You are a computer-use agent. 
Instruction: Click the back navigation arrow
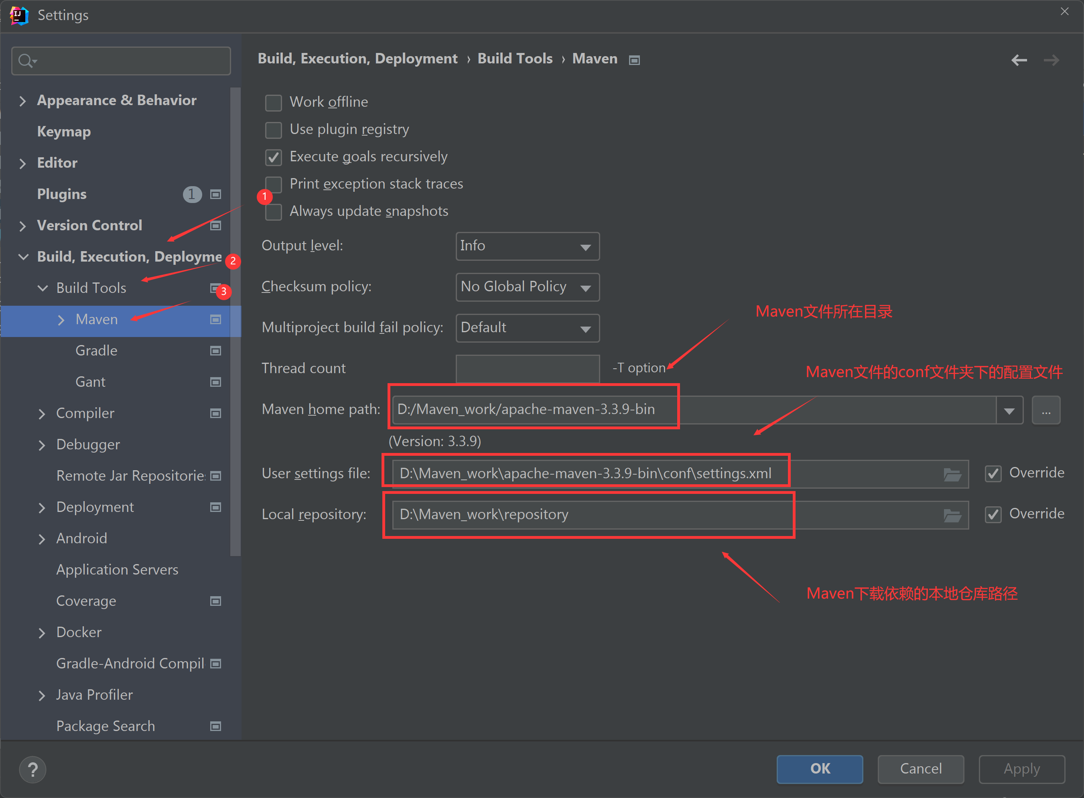1019,60
